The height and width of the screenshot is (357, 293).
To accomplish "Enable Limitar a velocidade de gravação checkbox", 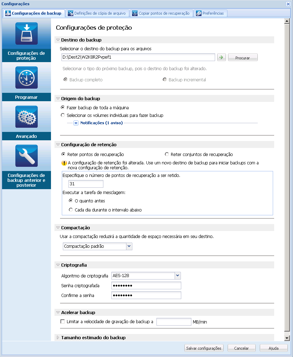I will coord(63,321).
